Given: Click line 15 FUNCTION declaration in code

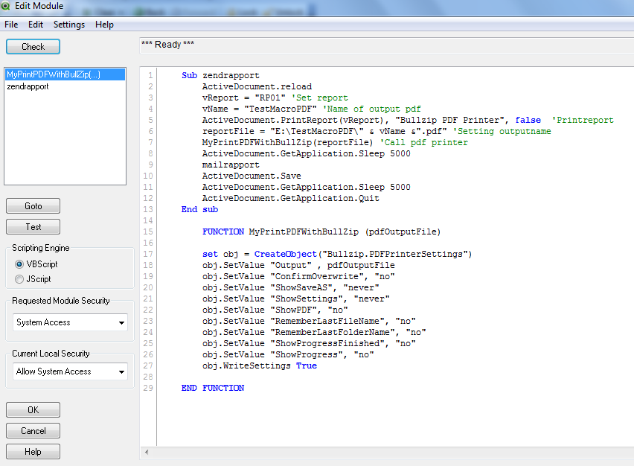Looking at the screenshot, I should [x=321, y=232].
